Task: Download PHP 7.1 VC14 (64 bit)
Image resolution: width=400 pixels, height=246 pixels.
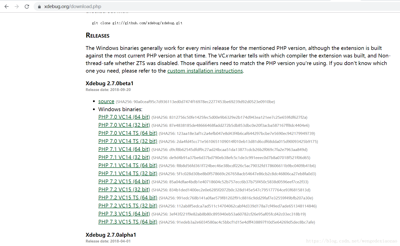Action: point(124,149)
